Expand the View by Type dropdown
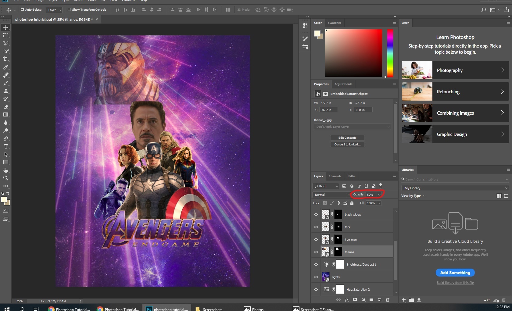Viewport: 512px width, 311px height. [413, 196]
